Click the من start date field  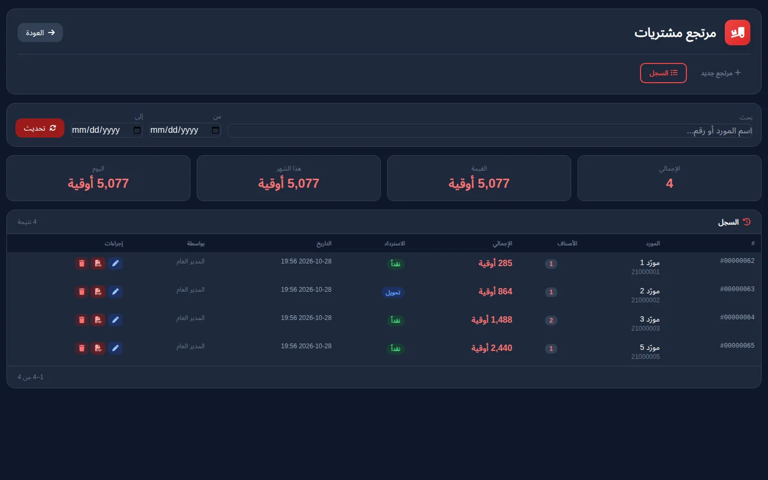pyautogui.click(x=185, y=130)
